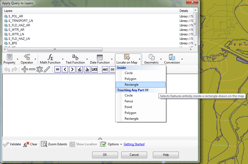Choose Circle under Touching Any Part Of

[x=141, y=95]
